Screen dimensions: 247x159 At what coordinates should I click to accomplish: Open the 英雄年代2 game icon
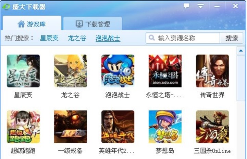point(118,127)
